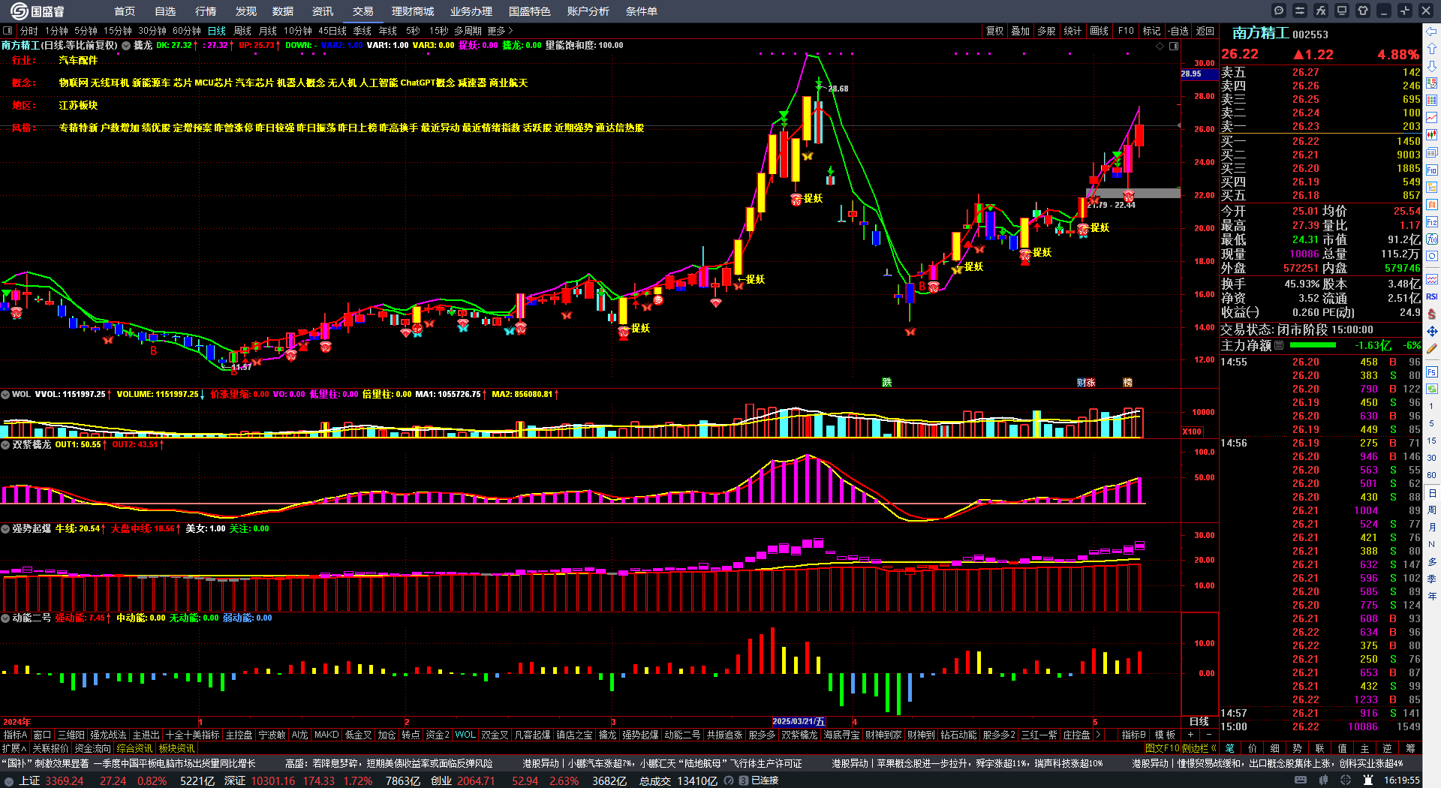This screenshot has height=788, width=1441.
Task: Click the list detail icon beside 主力净额
Action: [x=1280, y=345]
